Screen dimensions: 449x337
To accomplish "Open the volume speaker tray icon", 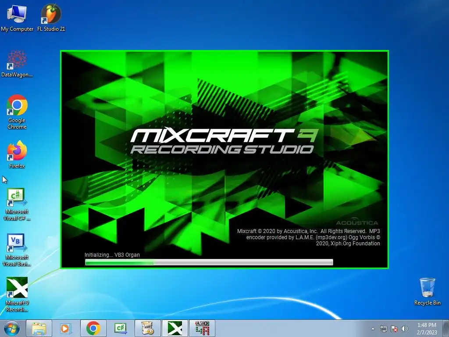I will tap(405, 329).
